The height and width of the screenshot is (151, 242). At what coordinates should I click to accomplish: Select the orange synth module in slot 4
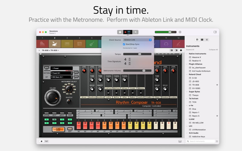point(80,44)
